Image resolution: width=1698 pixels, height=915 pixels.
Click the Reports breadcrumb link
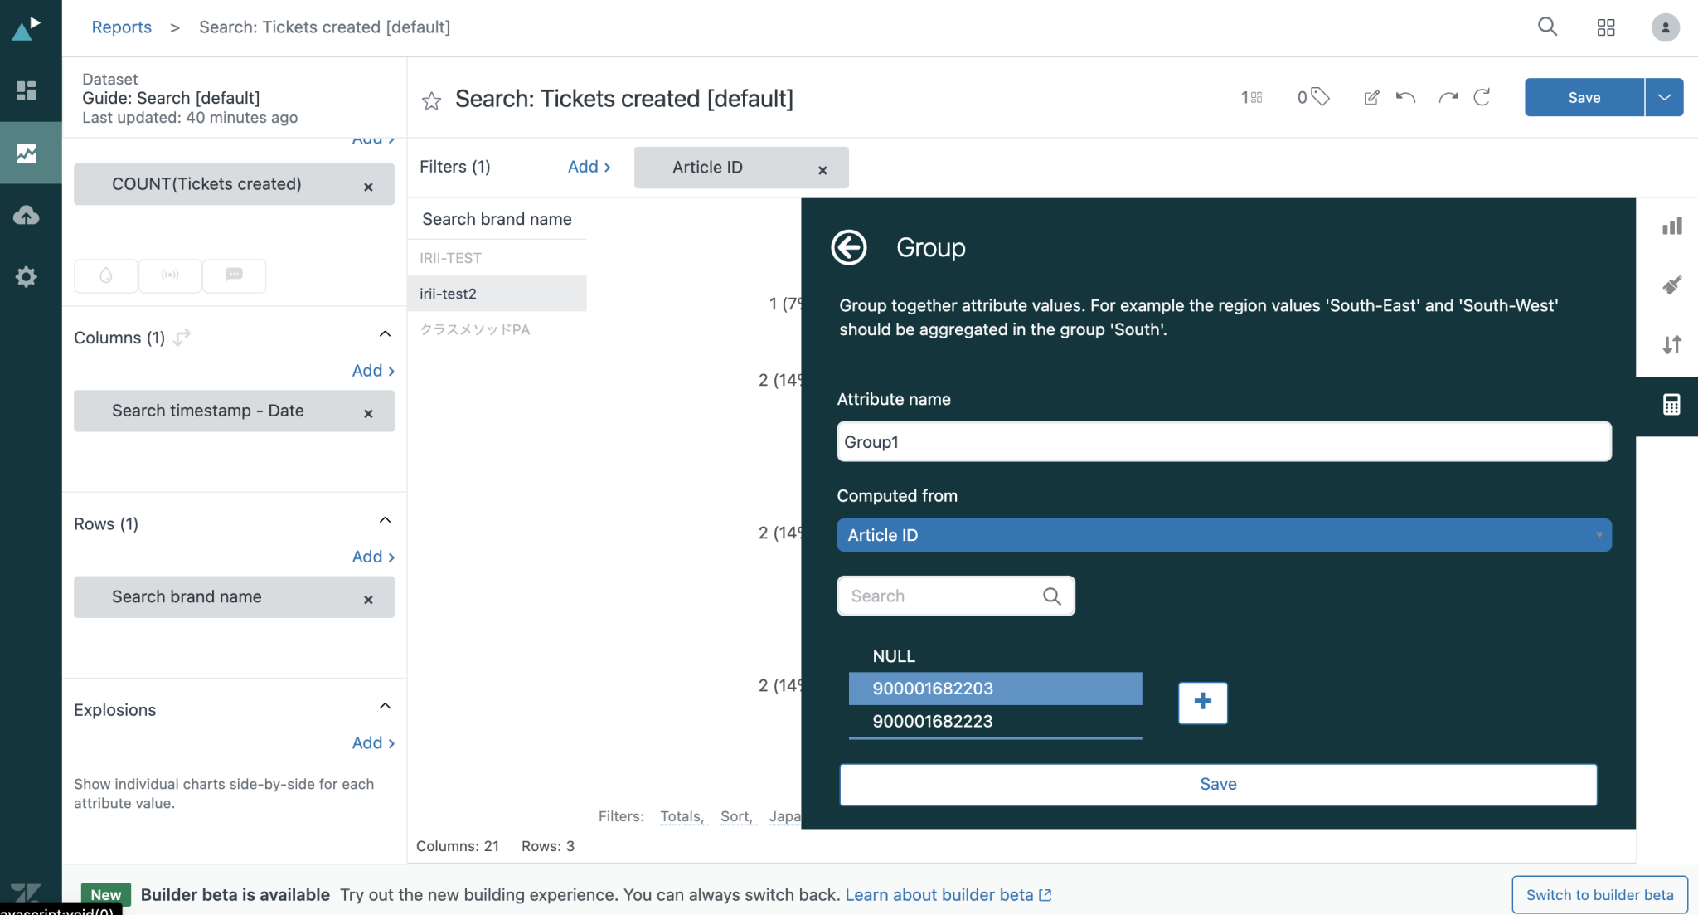point(121,27)
